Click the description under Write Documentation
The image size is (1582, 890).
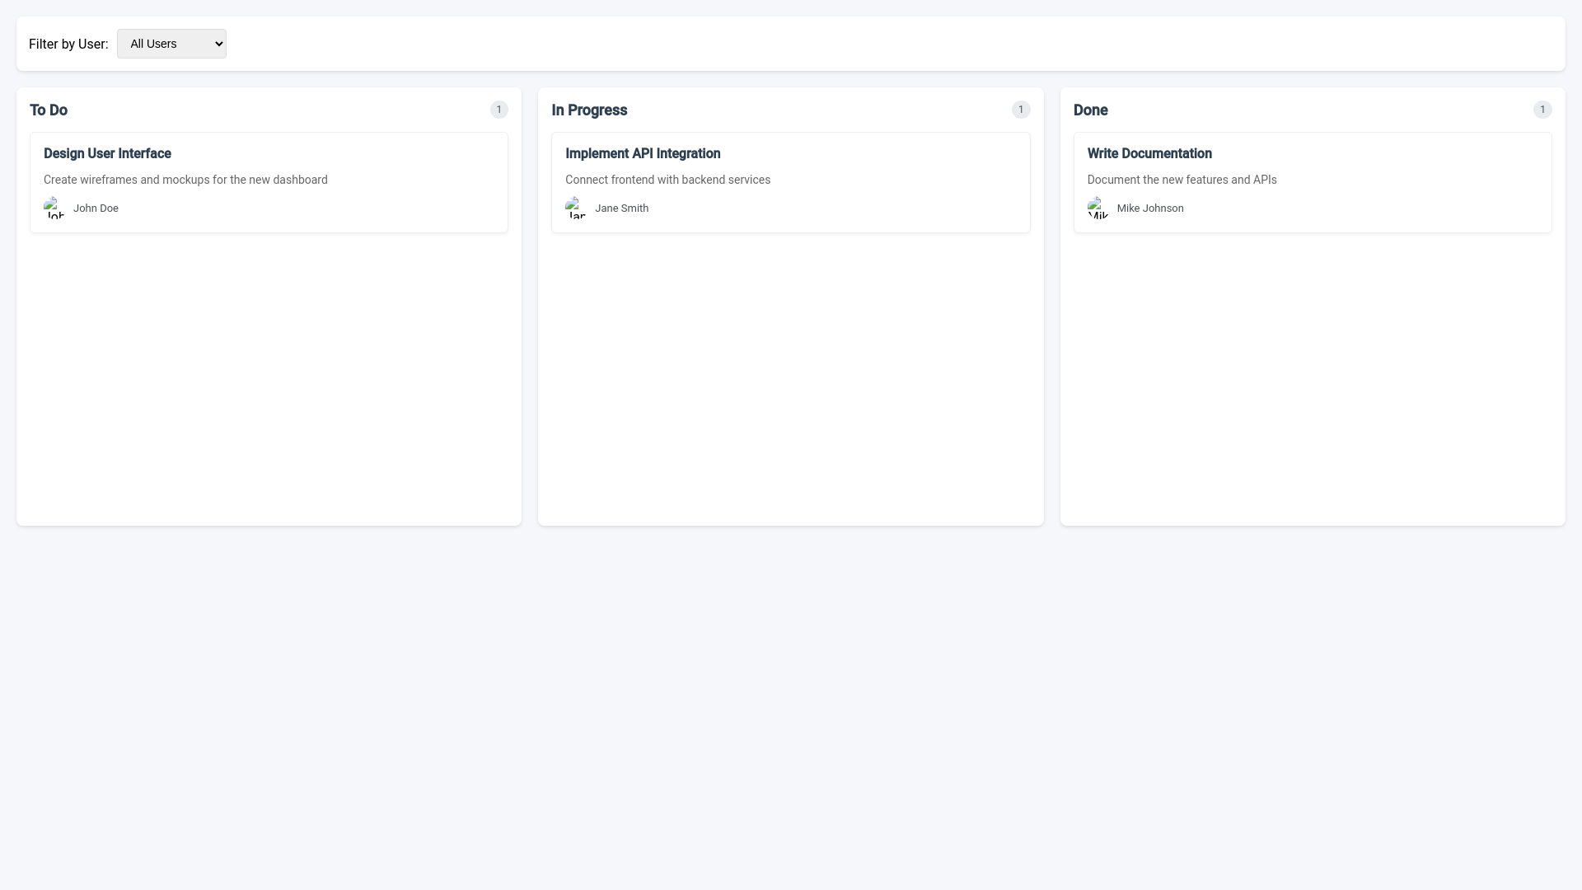tap(1182, 179)
